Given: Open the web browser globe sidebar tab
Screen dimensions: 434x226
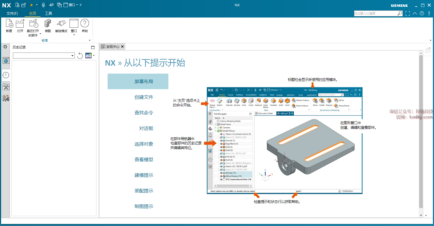Looking at the screenshot, I should pos(6,61).
